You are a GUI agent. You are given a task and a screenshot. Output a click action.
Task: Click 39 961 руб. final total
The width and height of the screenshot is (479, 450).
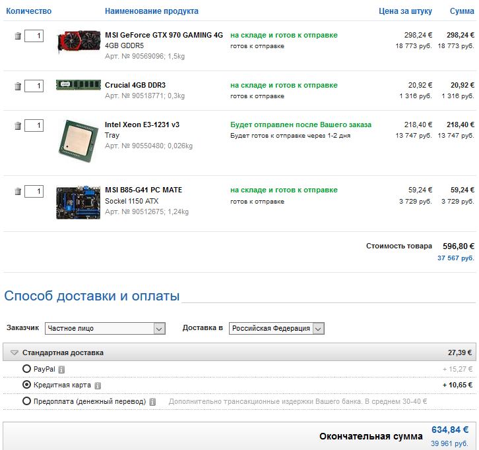click(x=449, y=443)
